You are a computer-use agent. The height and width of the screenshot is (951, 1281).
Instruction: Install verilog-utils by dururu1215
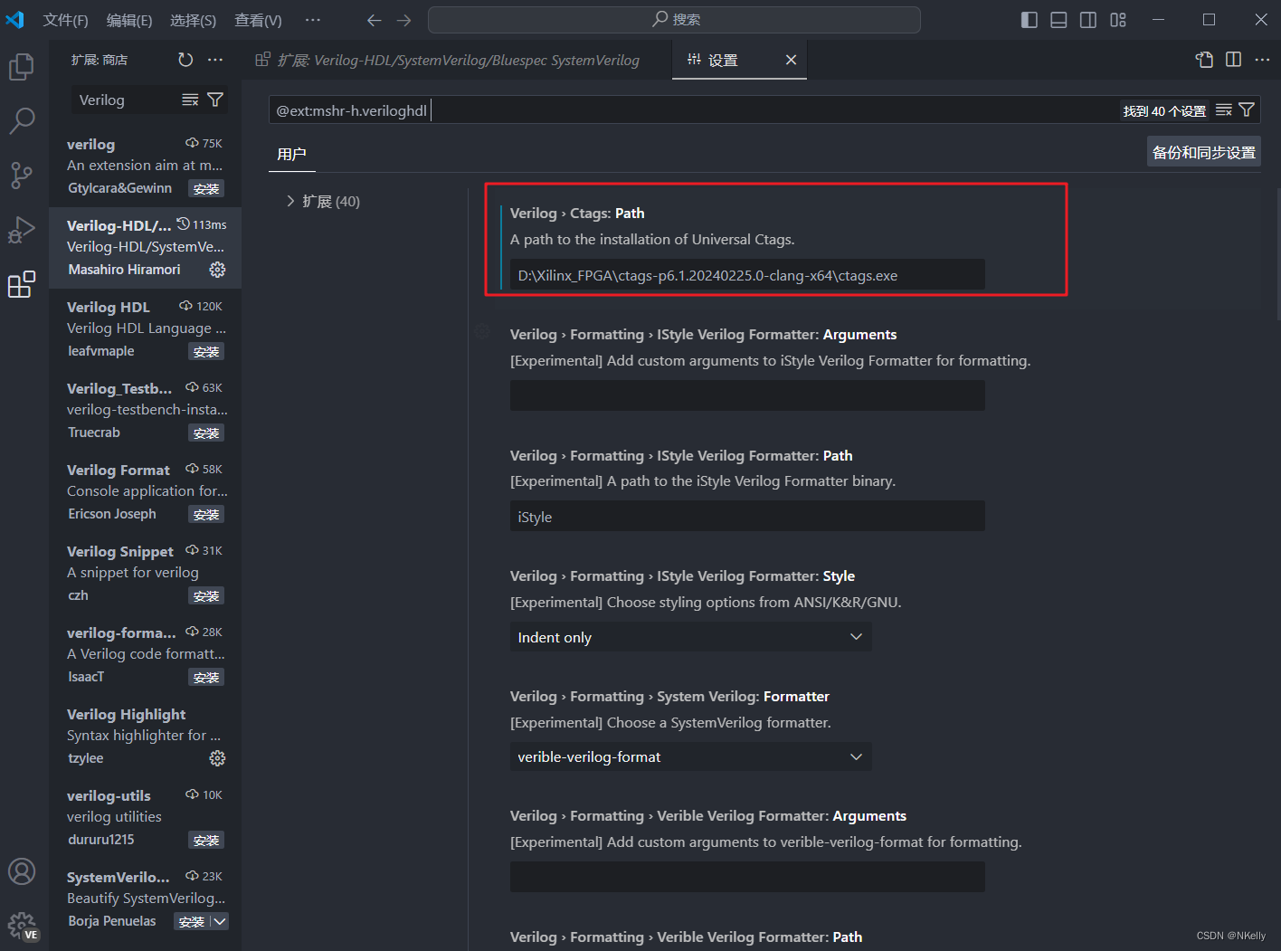coord(206,840)
